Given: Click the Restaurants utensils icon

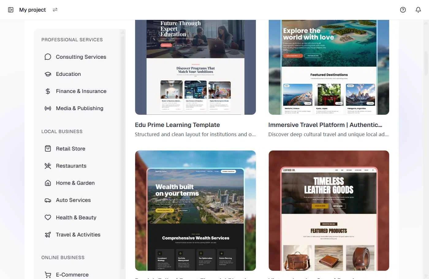Looking at the screenshot, I should click(48, 166).
